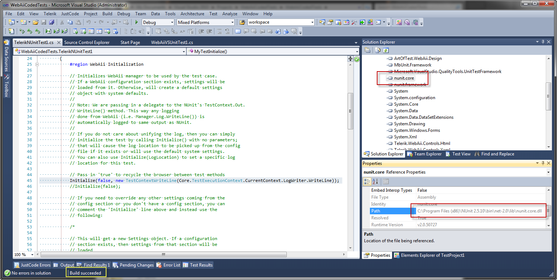Click the Comment selected lines icon

(219, 31)
